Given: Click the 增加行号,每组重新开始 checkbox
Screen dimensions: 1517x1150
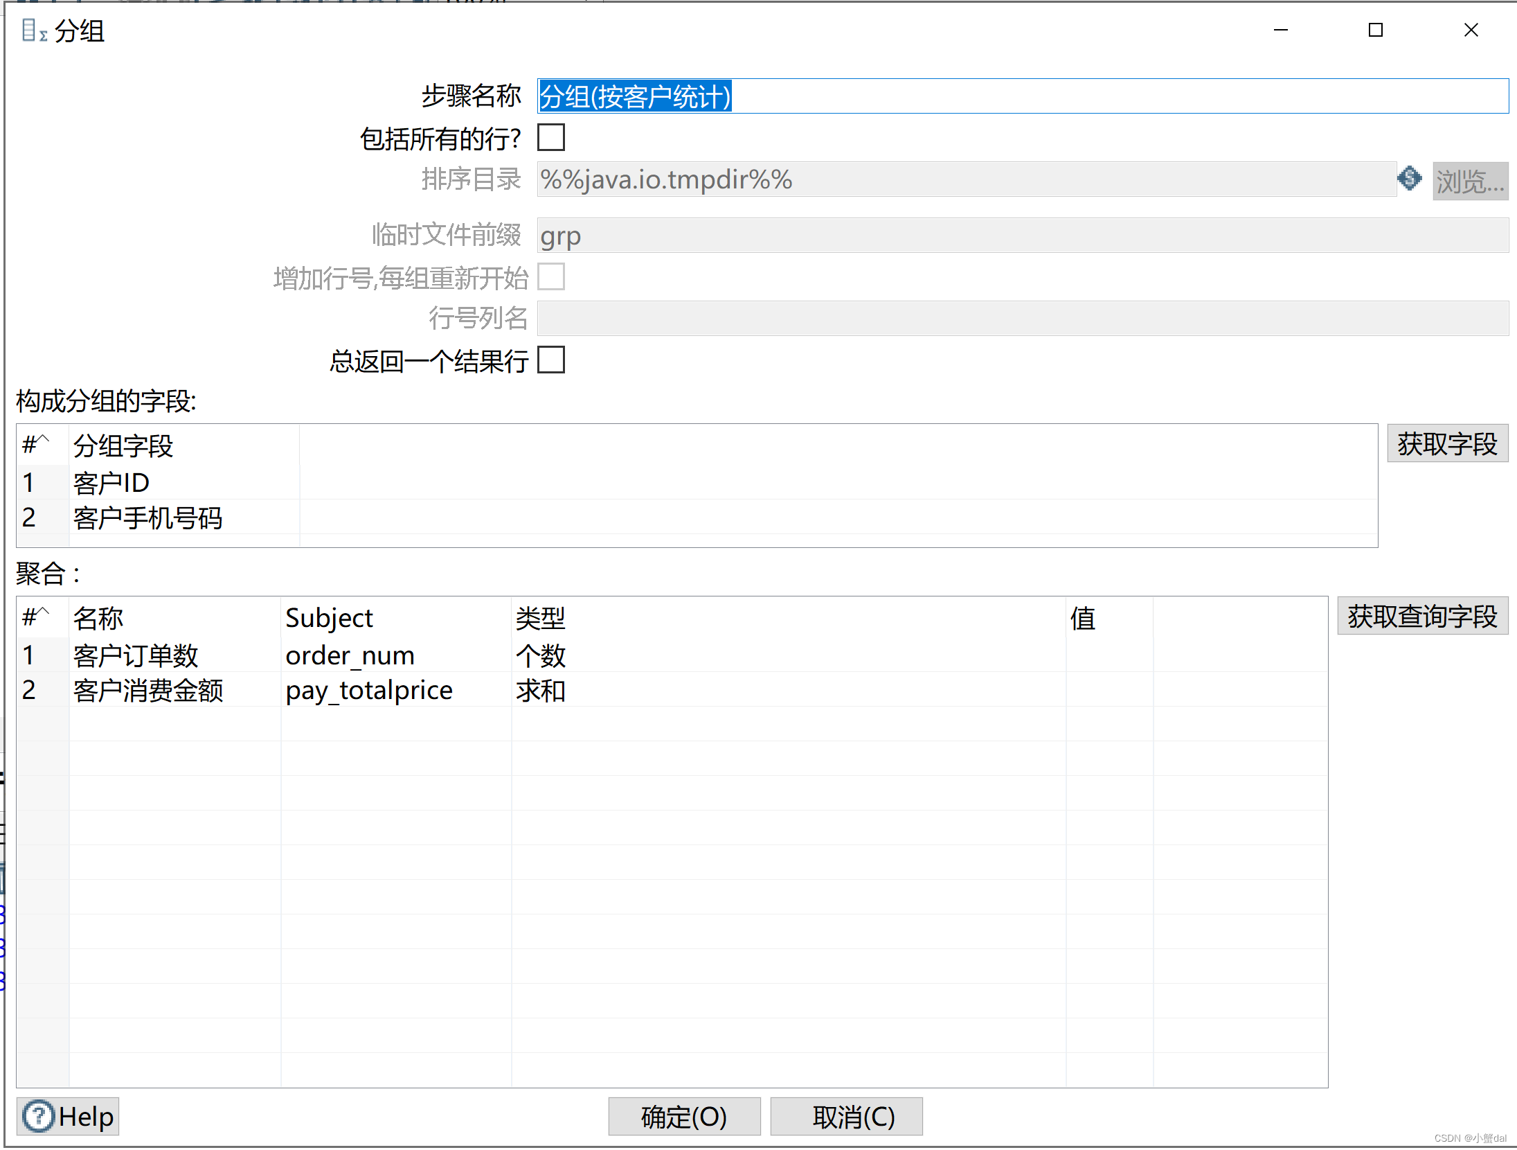Looking at the screenshot, I should tap(551, 277).
